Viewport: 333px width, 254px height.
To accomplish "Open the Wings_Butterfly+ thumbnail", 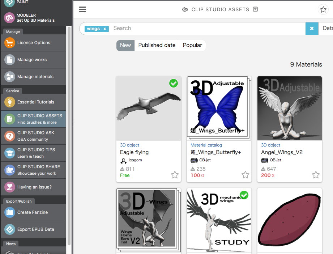I will pos(219,108).
